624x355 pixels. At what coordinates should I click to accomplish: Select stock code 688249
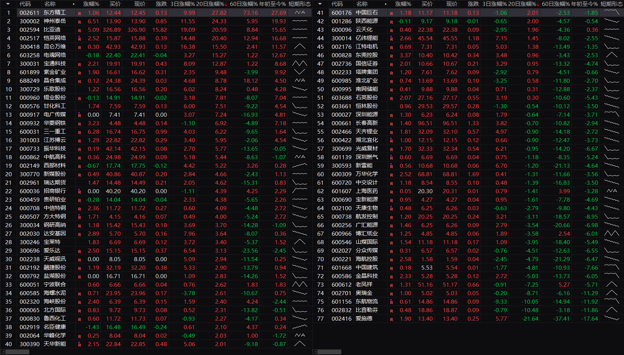30,81
